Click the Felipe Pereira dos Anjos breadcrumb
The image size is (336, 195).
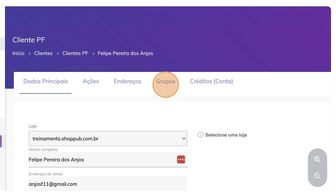tap(125, 53)
